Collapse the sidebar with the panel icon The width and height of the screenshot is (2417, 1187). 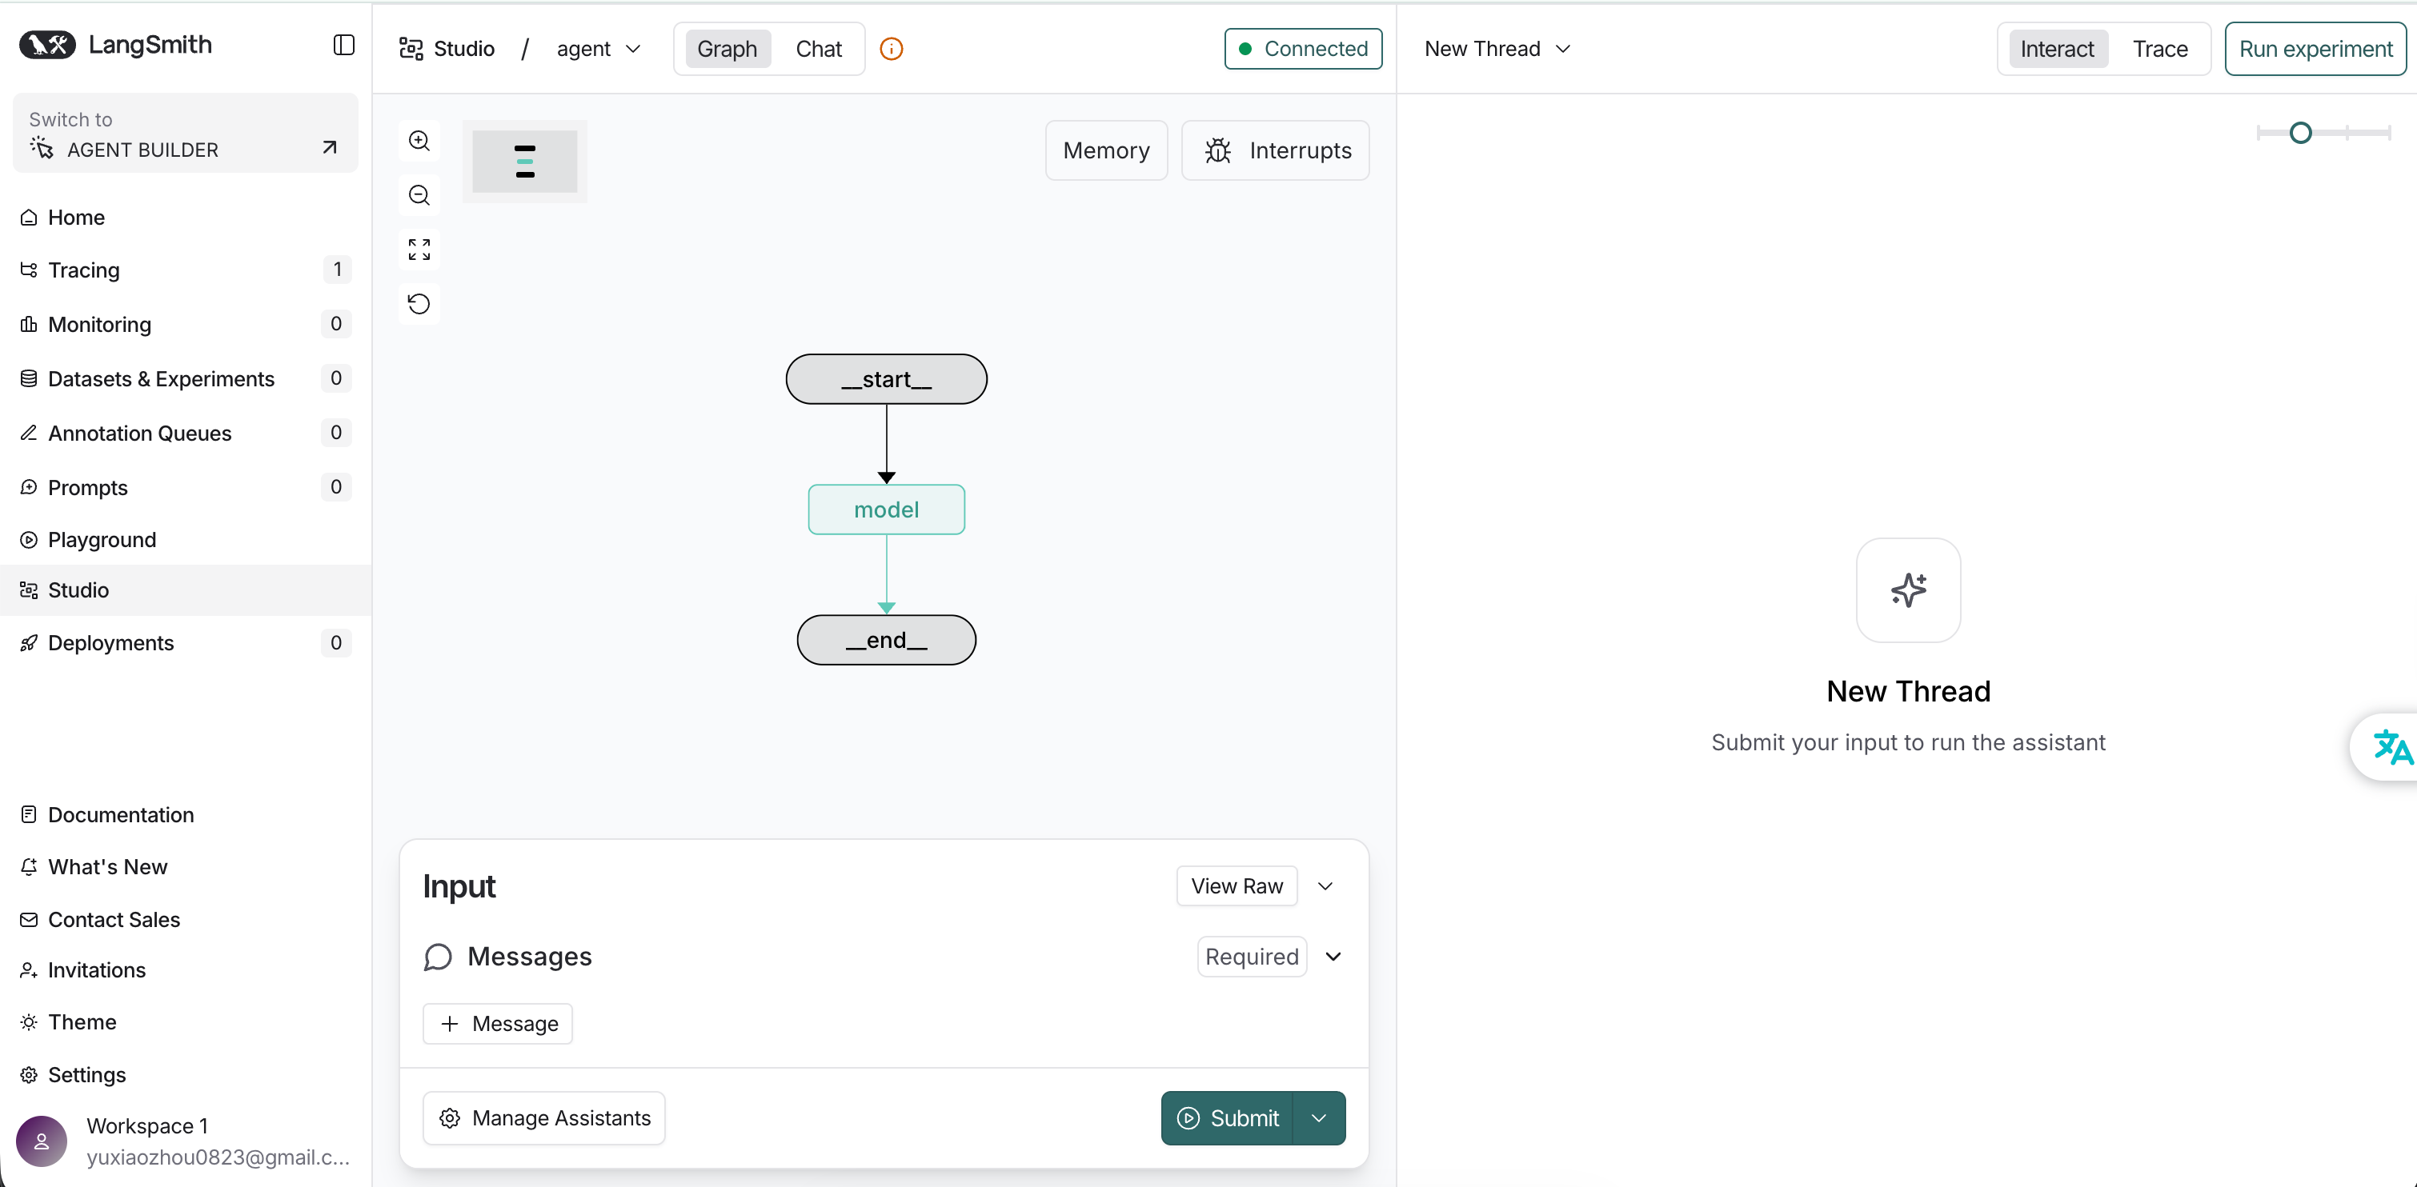click(343, 45)
